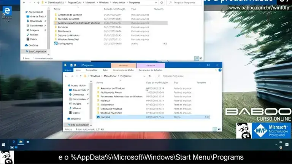
Task: Open Edge icon on taskbar
Action: 14,142
